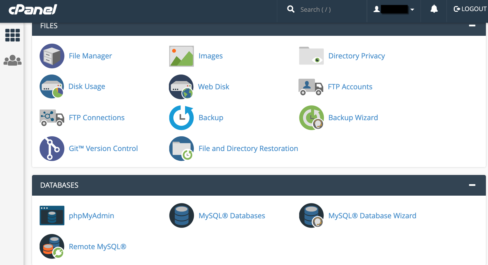Open User Manager from the sidebar
The image size is (488, 265).
13,60
